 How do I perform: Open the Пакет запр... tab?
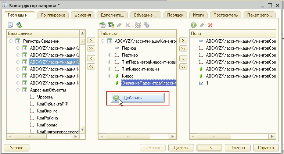pos(259,15)
